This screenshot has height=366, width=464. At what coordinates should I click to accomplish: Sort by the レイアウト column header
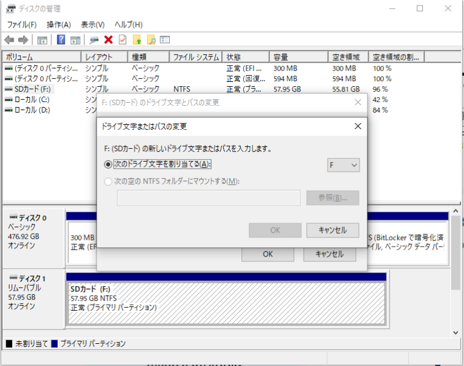[104, 57]
